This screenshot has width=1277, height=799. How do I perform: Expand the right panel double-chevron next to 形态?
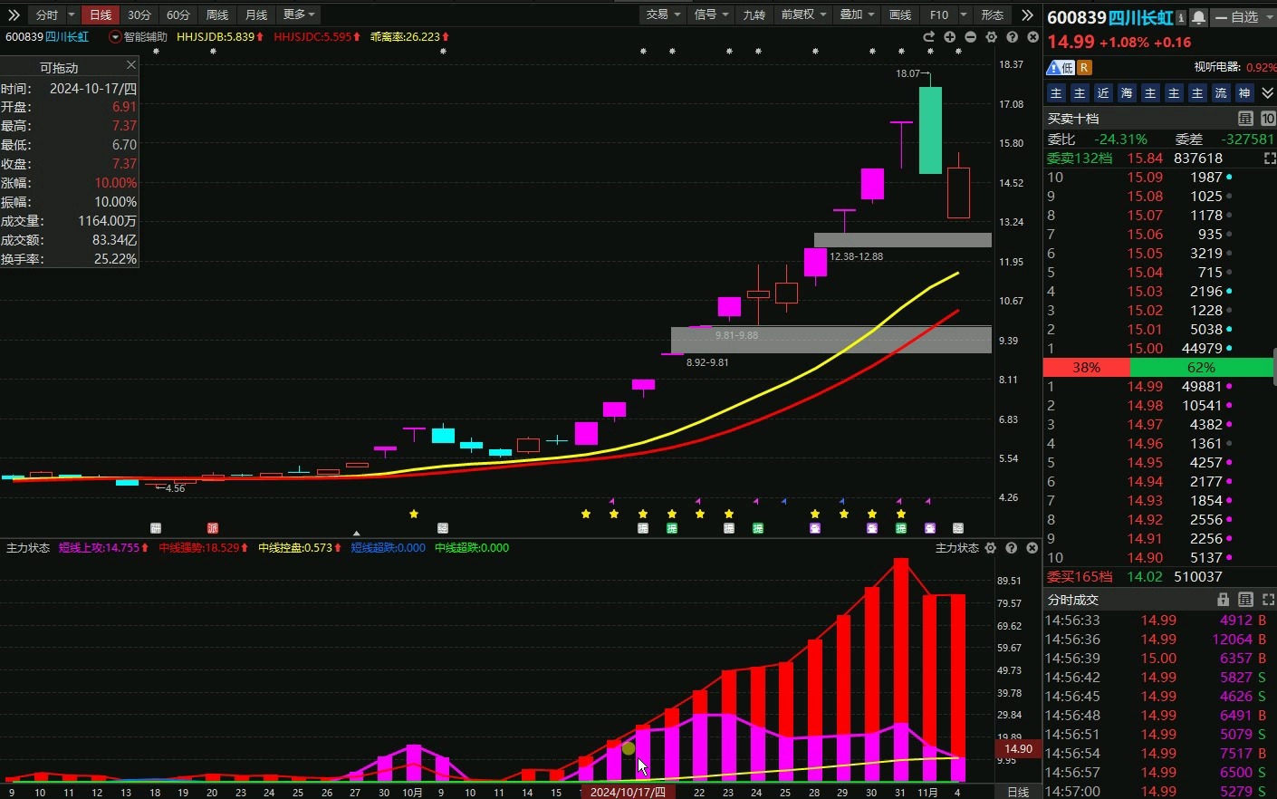coord(1027,14)
